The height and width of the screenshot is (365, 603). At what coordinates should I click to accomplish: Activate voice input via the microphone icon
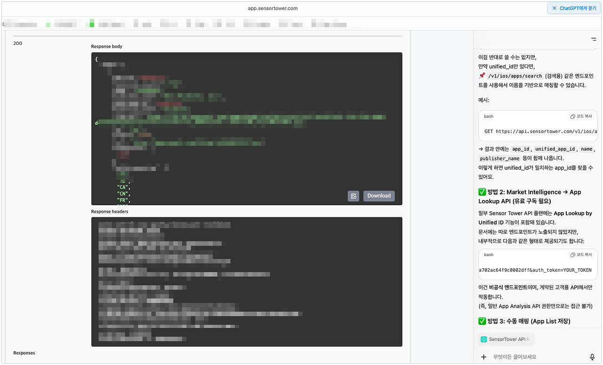tap(592, 357)
